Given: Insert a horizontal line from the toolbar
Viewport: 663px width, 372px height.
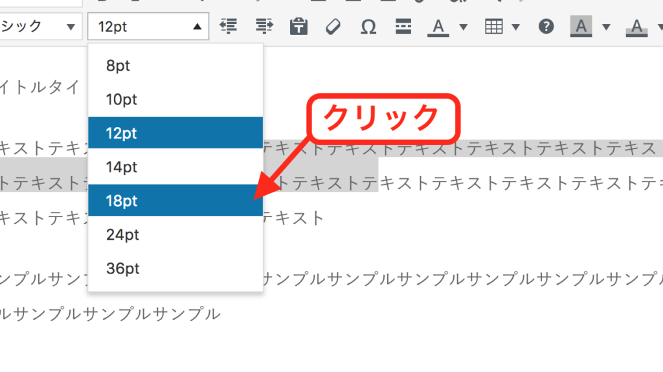Looking at the screenshot, I should pyautogui.click(x=403, y=27).
